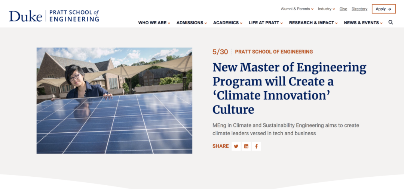
Task: Open the Life at Pratt menu
Action: 266,23
